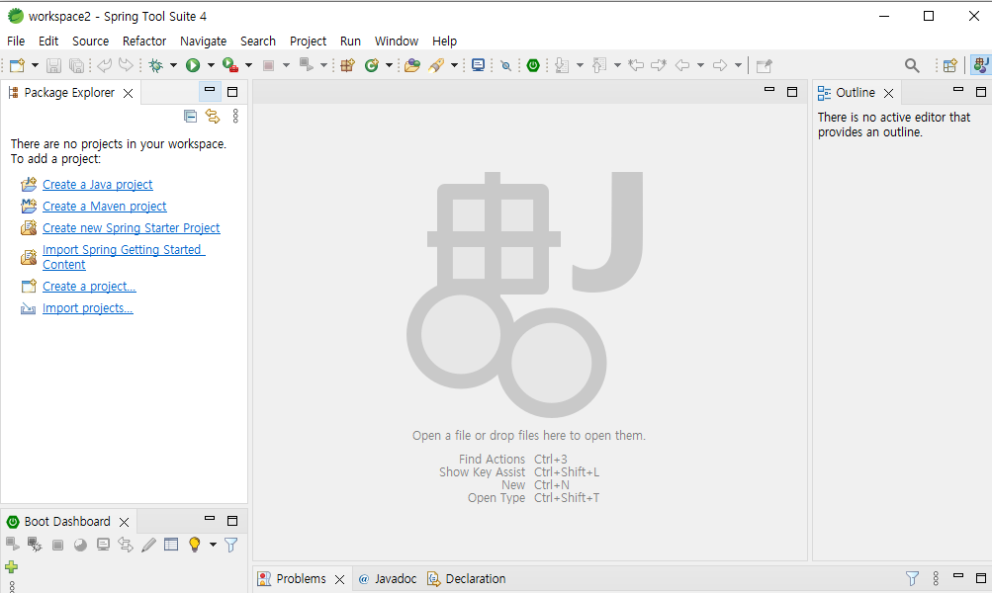992x593 pixels.
Task: Expand the New Java Class dropdown arrow
Action: click(389, 65)
